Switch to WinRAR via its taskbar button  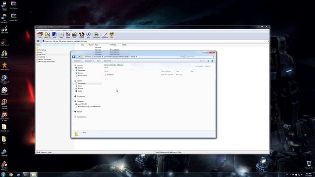(x=26, y=175)
